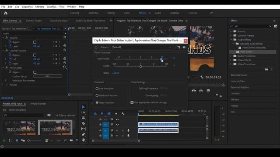Click the New Bin folder icon in Project panel

(71, 140)
